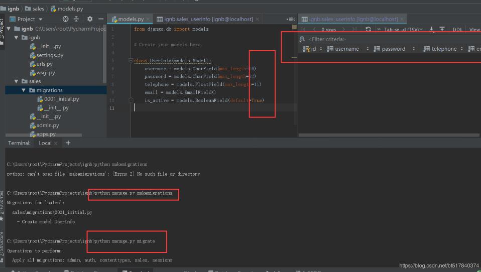
Task: Open the Tab-separated (TSV) format dropdown
Action: click(x=403, y=30)
